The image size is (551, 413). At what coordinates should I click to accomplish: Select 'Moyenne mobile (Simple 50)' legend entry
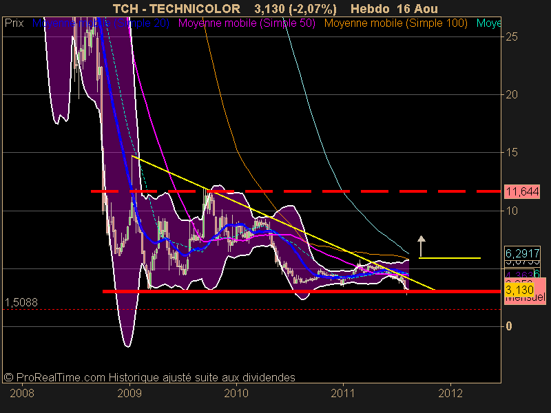pos(247,23)
